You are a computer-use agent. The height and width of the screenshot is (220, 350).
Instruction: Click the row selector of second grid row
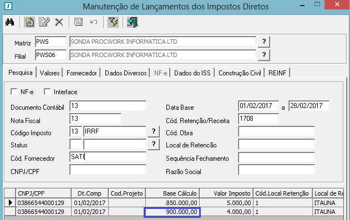coord(10,212)
